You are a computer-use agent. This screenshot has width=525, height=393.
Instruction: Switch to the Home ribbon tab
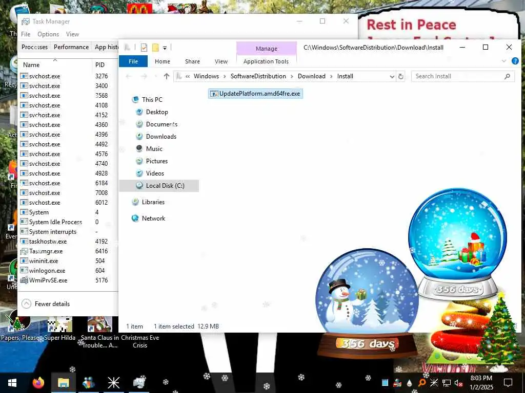(x=163, y=61)
